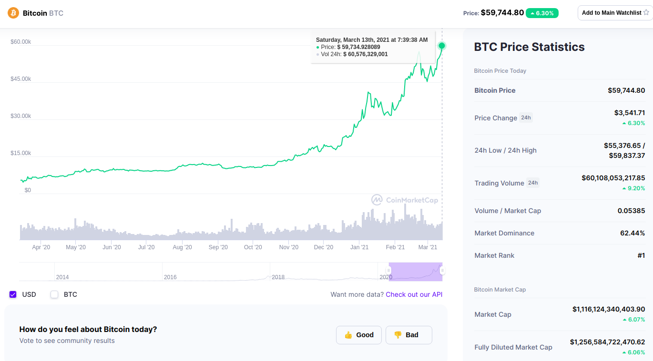Click the thumbs up icon to vote Good
This screenshot has height=361, width=653.
[348, 335]
